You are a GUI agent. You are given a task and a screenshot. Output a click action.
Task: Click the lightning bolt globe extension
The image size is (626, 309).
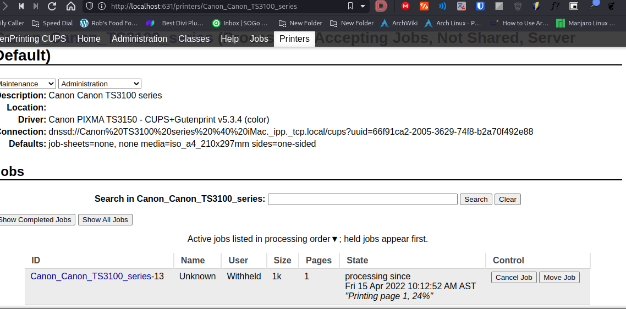[x=537, y=6]
